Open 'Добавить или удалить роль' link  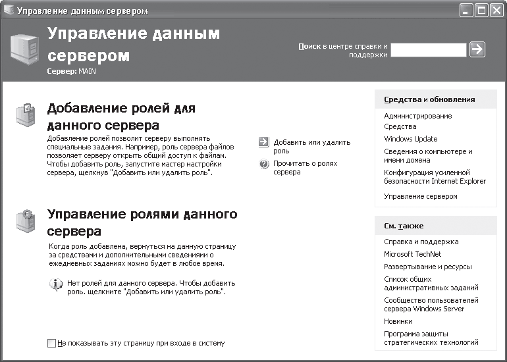pos(311,146)
